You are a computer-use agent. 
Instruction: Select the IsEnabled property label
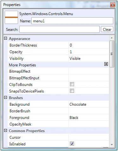point(17,144)
